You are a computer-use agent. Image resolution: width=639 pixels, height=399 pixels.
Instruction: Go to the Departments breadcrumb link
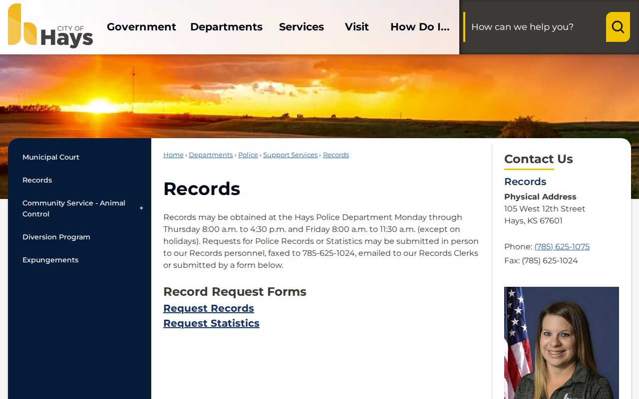click(211, 155)
